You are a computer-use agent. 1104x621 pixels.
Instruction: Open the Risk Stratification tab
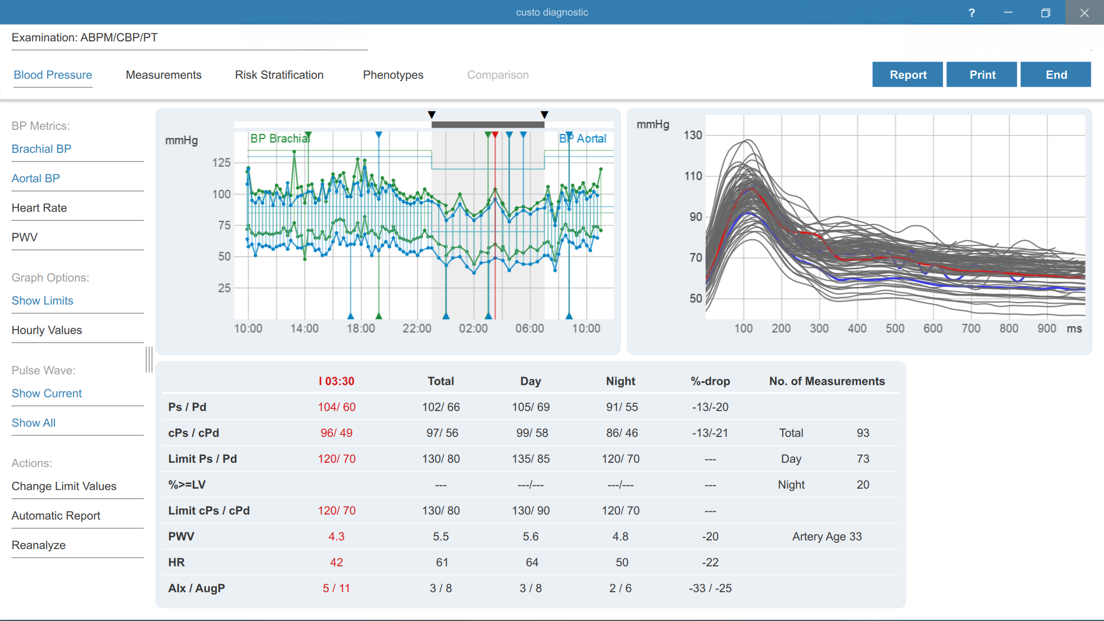point(279,75)
